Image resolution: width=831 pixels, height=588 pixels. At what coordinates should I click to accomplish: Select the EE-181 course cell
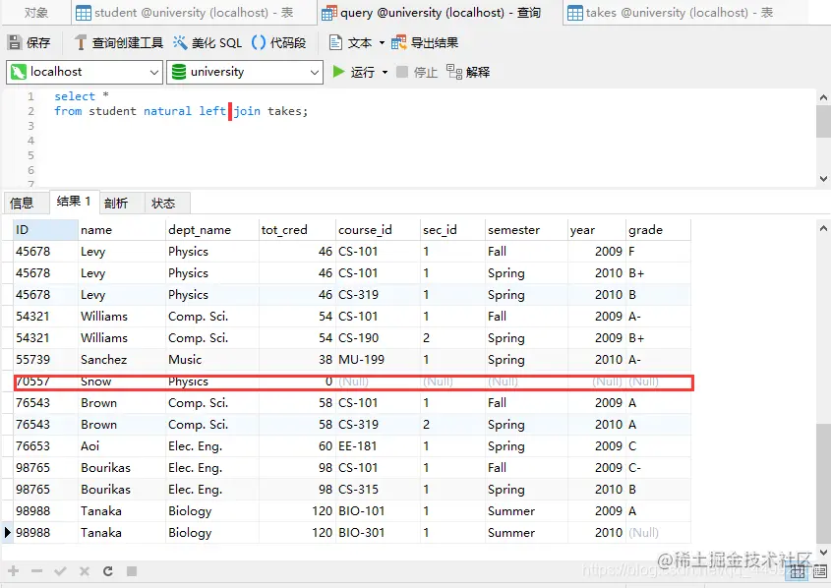(378, 446)
